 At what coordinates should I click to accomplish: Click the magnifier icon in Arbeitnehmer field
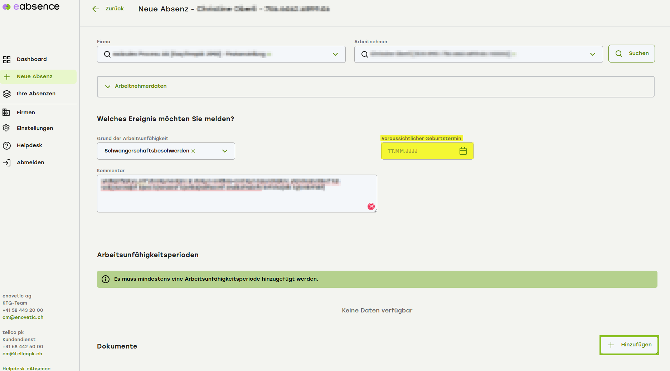364,54
